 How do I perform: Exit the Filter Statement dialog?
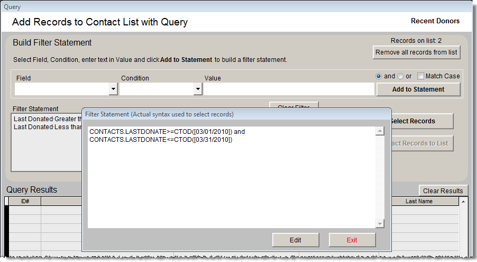coord(352,240)
